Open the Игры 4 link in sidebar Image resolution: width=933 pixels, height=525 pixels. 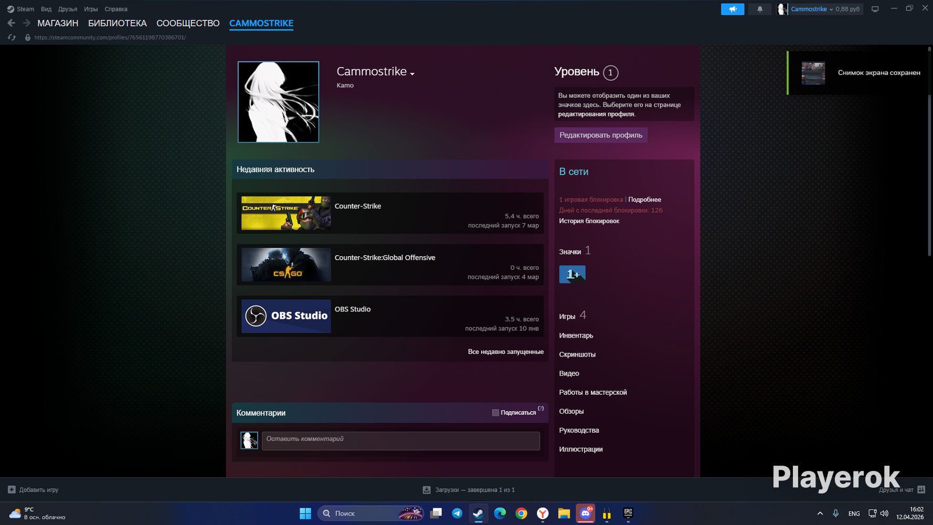coord(572,316)
